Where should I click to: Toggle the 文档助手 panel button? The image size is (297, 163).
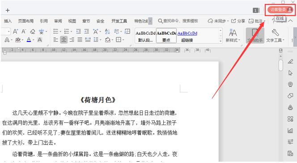(255, 36)
